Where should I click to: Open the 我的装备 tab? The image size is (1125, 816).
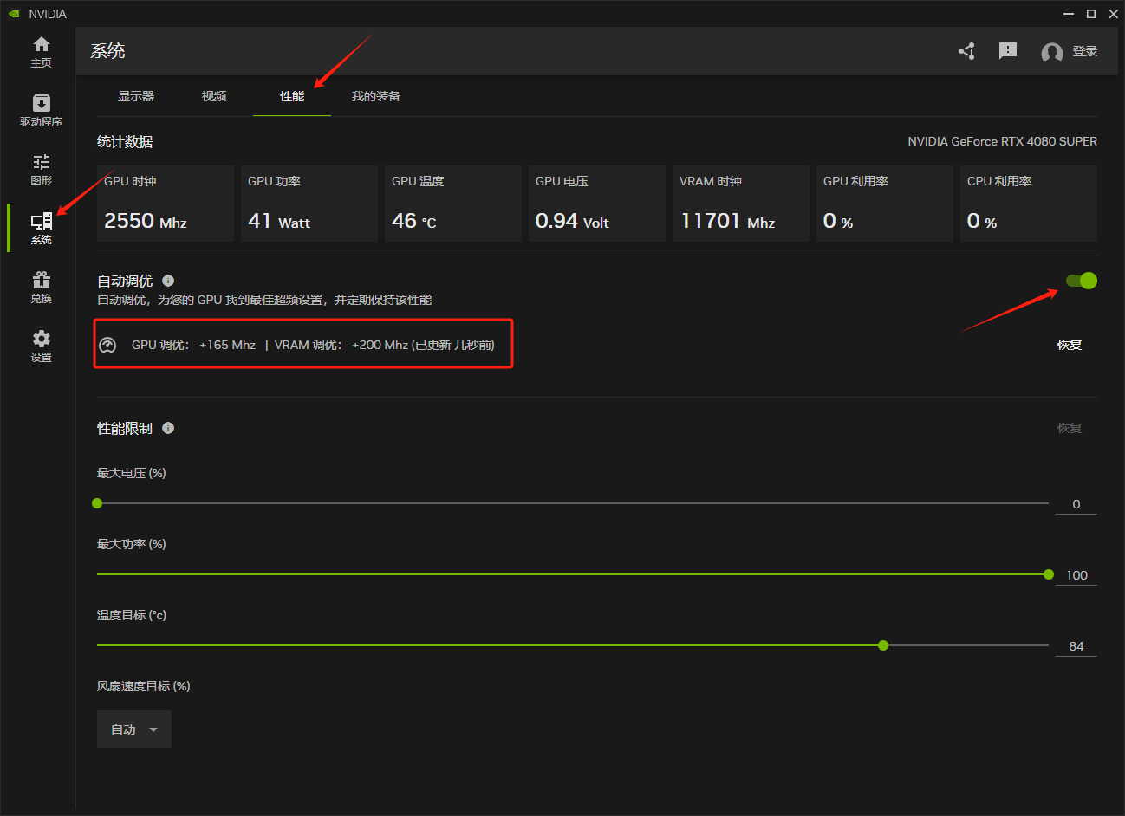[375, 96]
